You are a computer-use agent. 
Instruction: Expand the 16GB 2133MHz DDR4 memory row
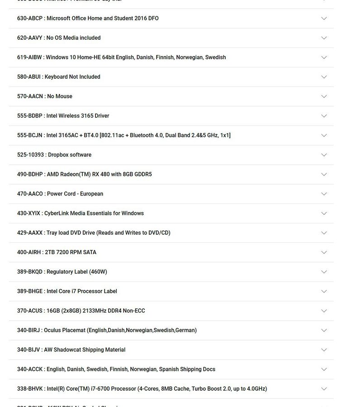click(324, 310)
